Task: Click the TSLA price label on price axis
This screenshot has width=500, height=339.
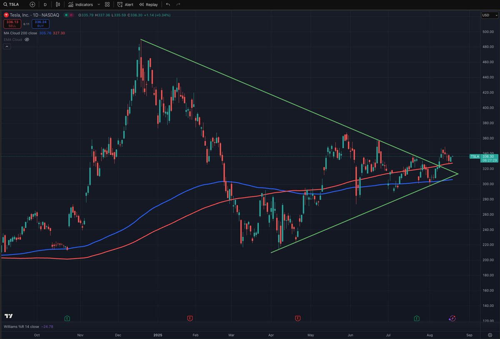Action: (475, 156)
